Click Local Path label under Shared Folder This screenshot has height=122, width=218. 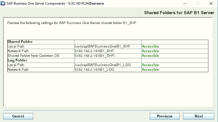pos(16,46)
